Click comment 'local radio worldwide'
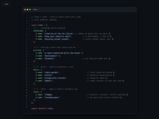 (100, 73)
